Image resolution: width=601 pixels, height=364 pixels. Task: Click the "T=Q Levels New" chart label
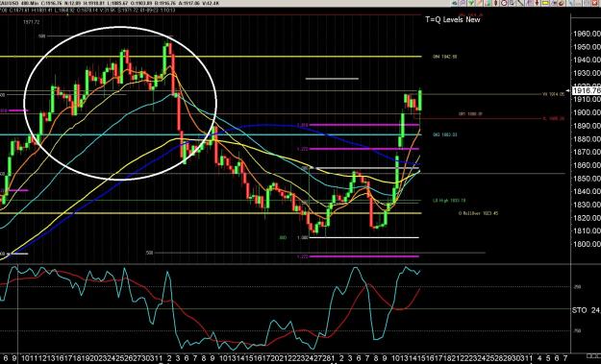pyautogui.click(x=452, y=19)
